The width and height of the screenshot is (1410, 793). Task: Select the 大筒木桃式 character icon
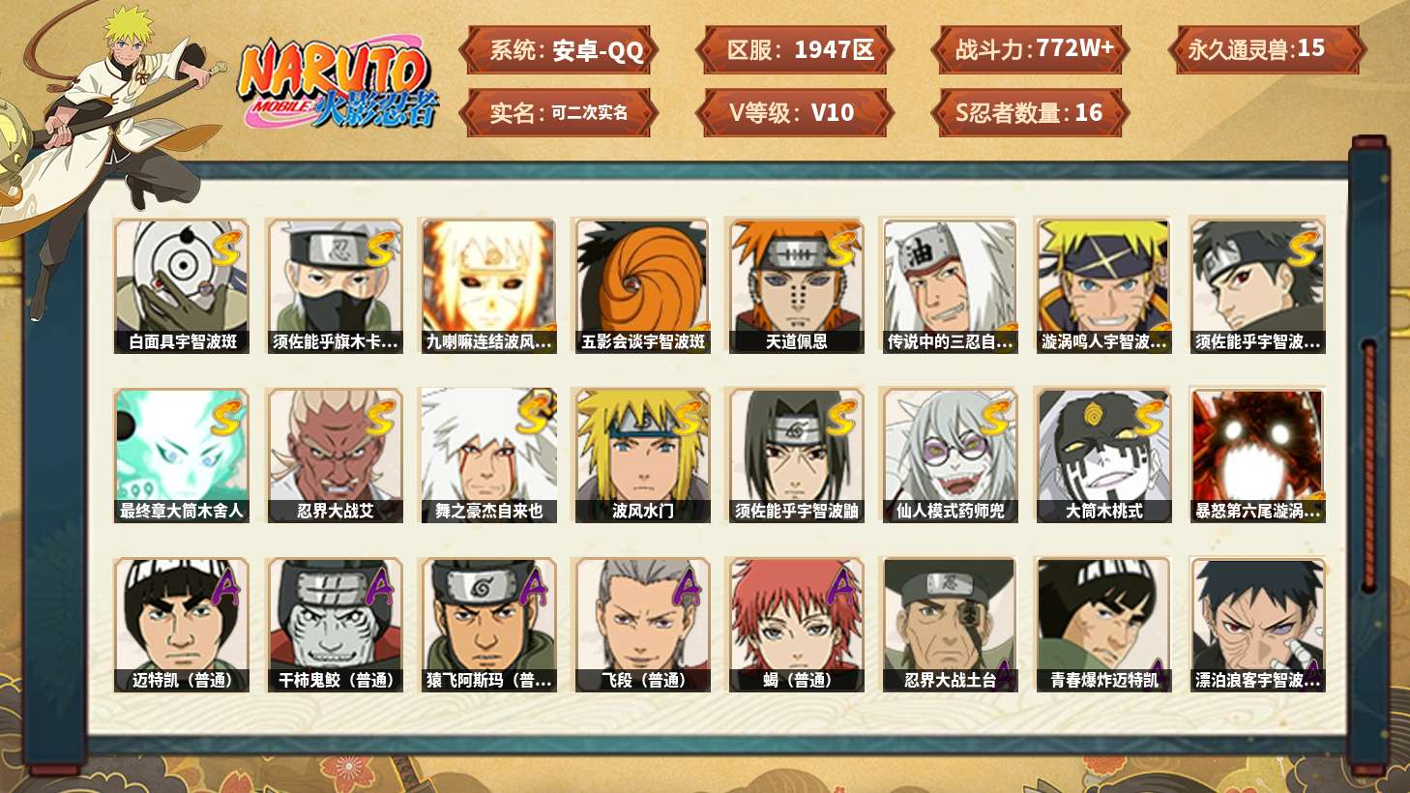point(1103,455)
